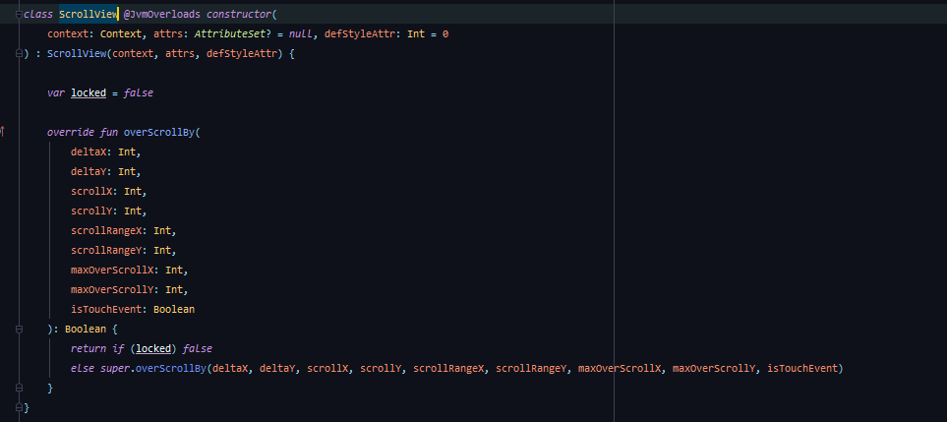Click 'Boolean' return type before opening brace
This screenshot has width=947, height=422.
click(x=86, y=330)
